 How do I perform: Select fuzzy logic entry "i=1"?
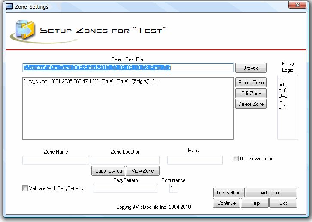click(282, 85)
